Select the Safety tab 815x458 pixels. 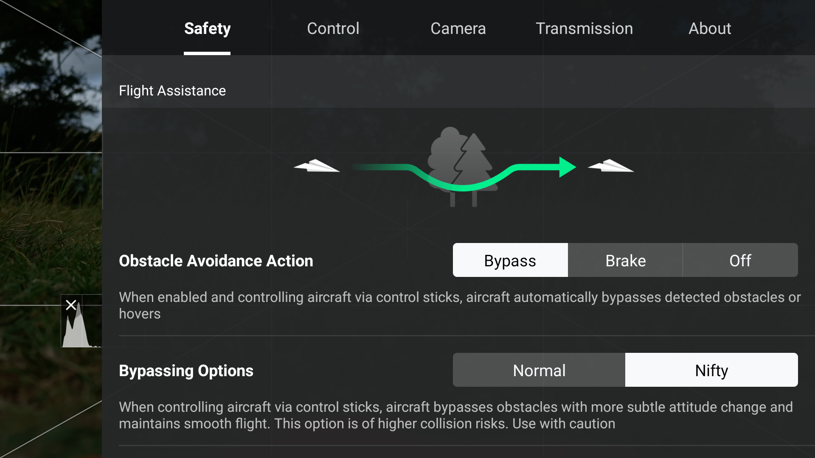click(x=207, y=28)
